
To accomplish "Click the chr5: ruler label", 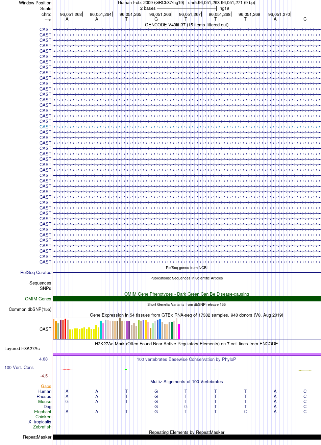I will 46,15.
